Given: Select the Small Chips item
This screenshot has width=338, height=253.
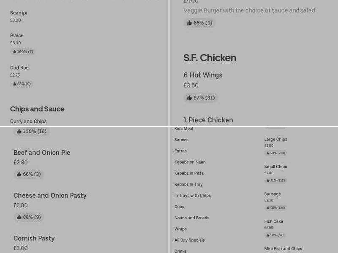Looking at the screenshot, I should click(275, 167).
